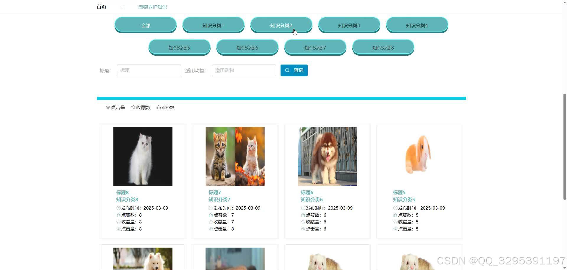Open the orange rabbit image for 标题5
Image resolution: width=567 pixels, height=270 pixels.
420,157
